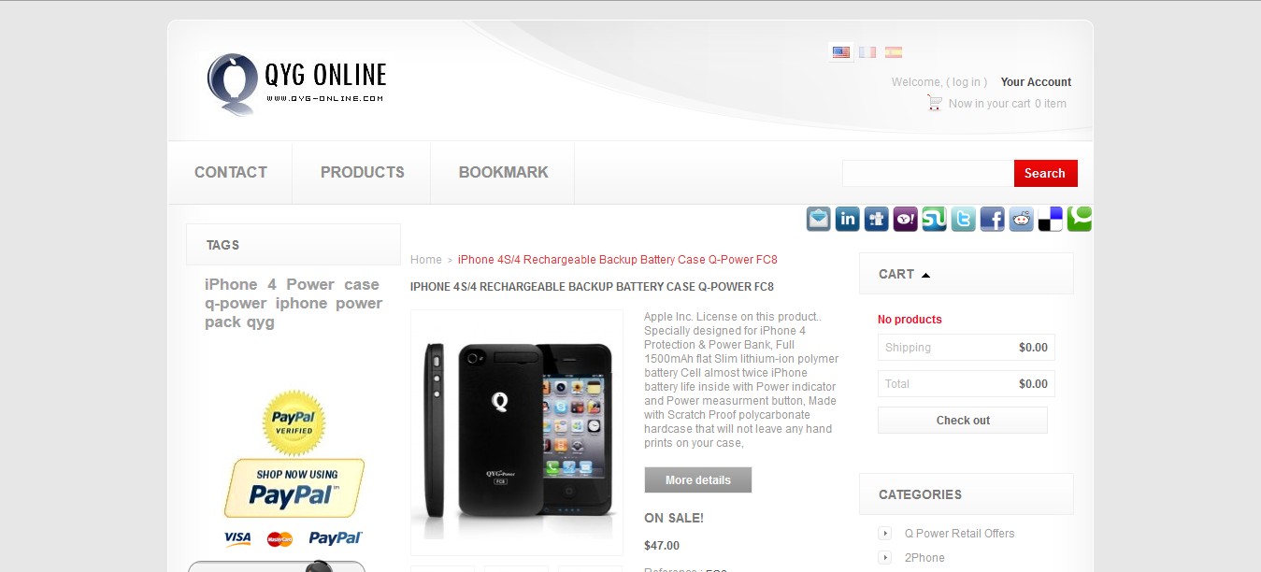Switch language with the Spanish flag
Screen dimensions: 1261x572
(894, 52)
